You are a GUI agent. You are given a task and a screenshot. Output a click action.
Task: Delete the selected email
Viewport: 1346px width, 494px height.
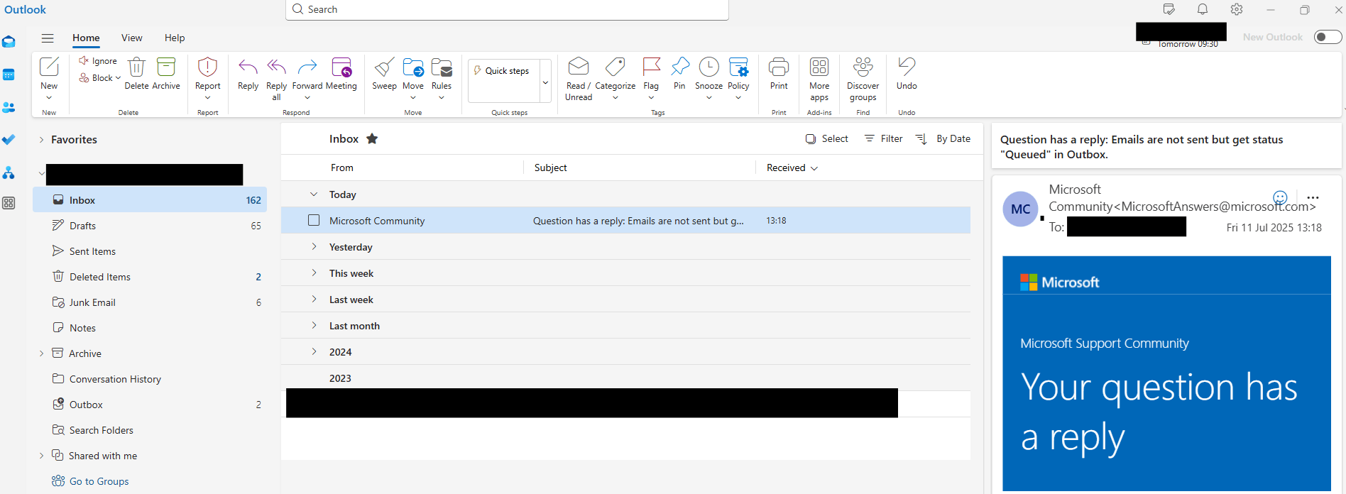tap(136, 74)
